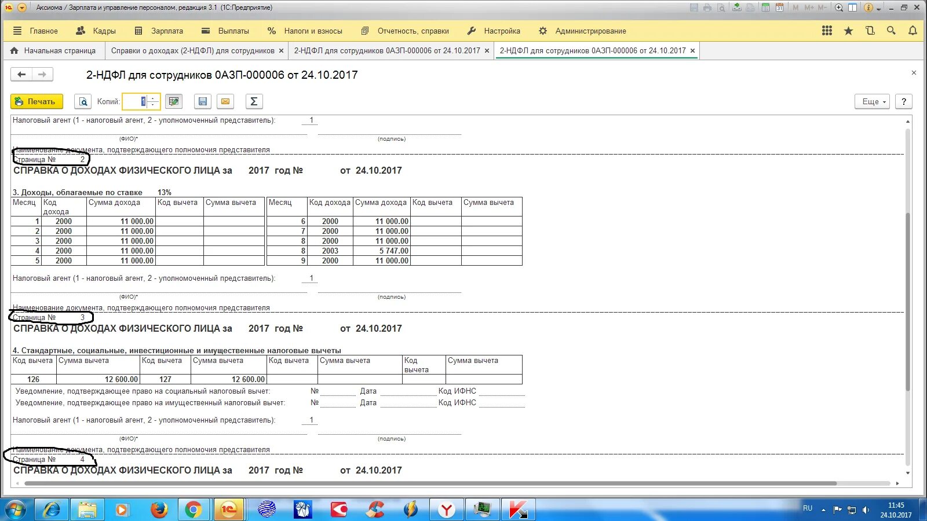Open the Отчетность, справки menu section

[405, 31]
